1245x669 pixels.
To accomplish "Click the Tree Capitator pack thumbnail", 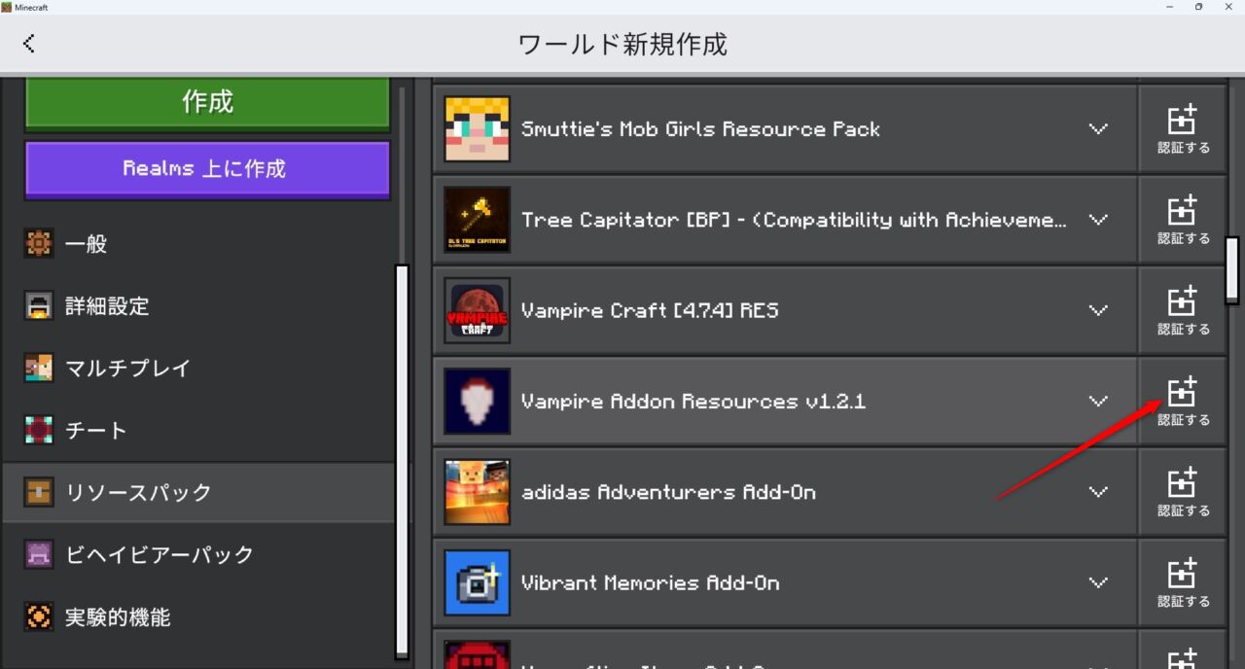I will [478, 220].
